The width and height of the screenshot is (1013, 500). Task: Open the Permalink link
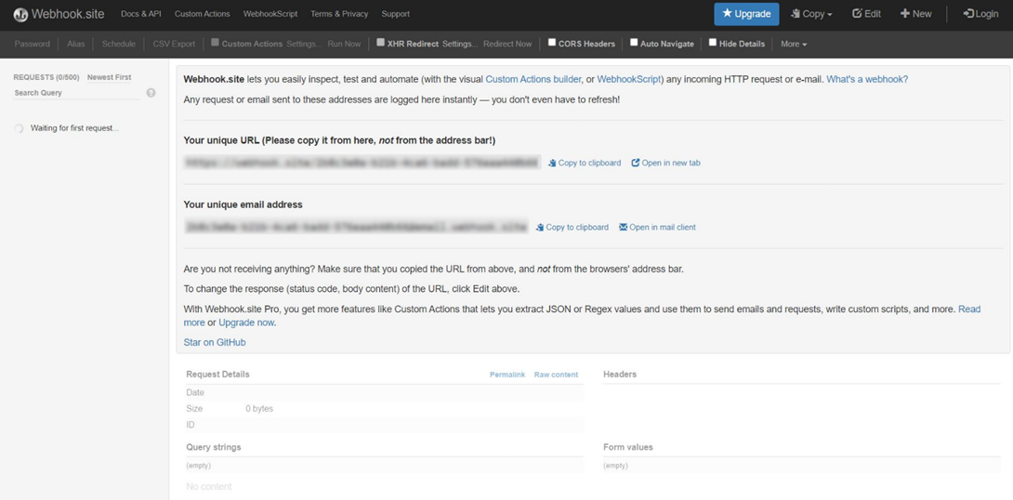click(507, 375)
